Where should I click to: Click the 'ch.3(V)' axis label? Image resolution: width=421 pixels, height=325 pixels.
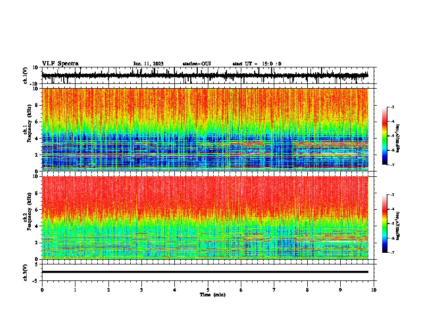point(26,272)
